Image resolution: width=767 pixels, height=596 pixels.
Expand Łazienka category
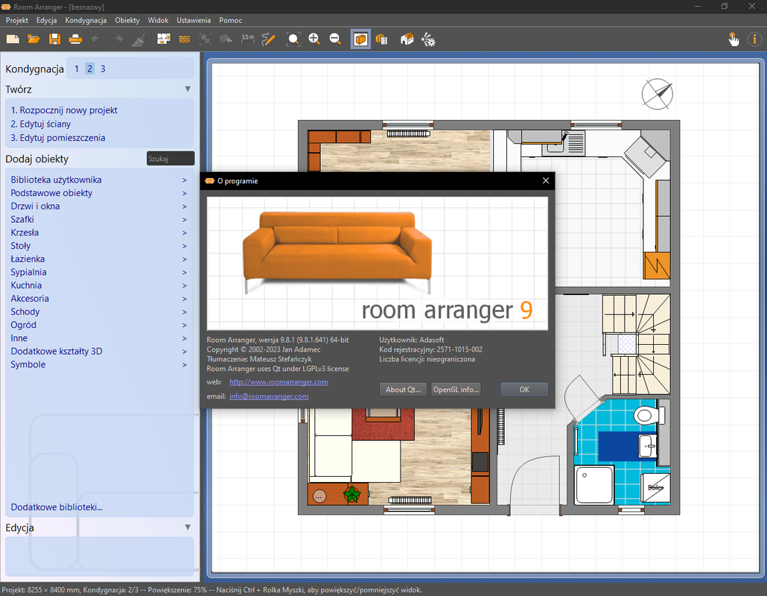click(99, 259)
